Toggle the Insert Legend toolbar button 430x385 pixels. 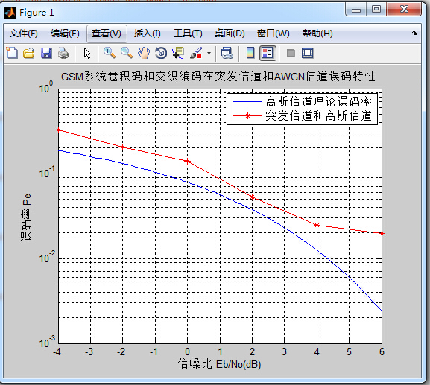(268, 53)
